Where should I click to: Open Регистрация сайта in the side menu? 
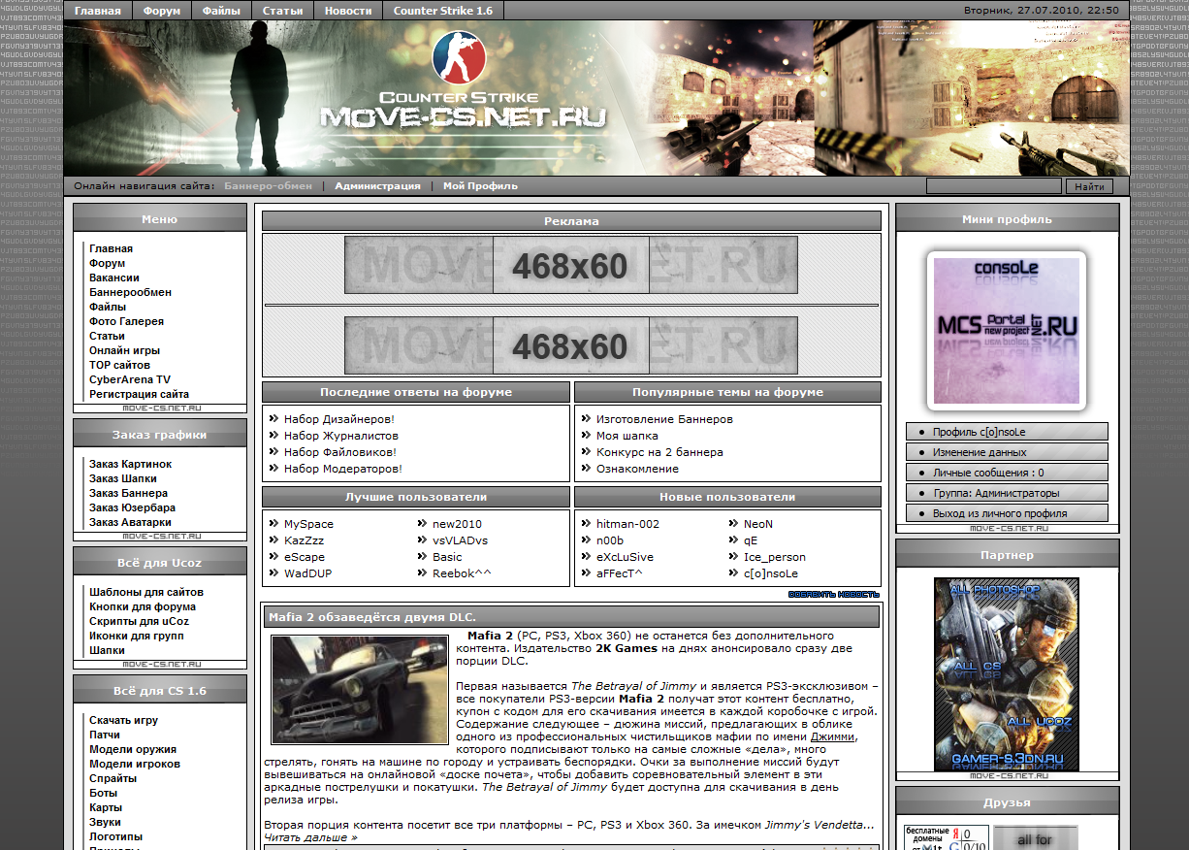point(139,394)
